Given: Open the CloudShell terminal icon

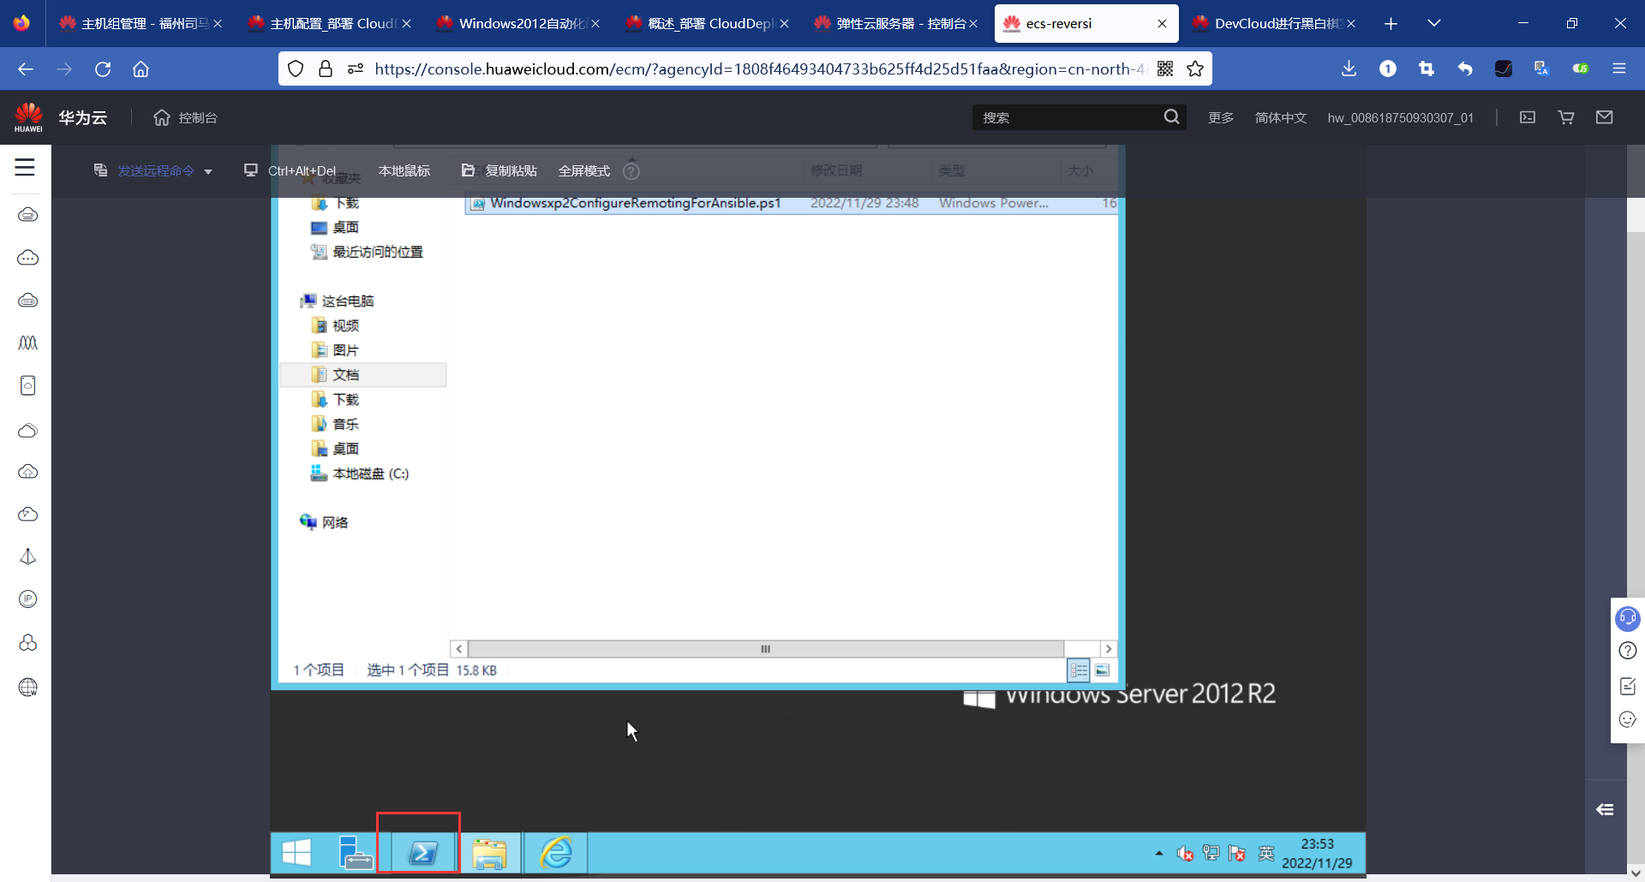Looking at the screenshot, I should coord(1528,117).
